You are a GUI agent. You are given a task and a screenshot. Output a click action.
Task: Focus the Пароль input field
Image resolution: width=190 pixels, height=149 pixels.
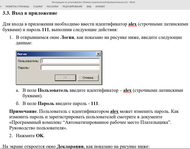tap(70, 67)
